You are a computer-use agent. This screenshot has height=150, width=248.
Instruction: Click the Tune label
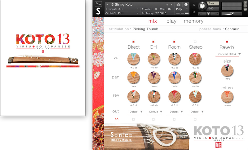click(211, 3)
